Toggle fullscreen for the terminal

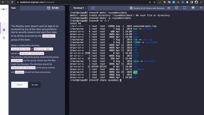tap(185, 8)
